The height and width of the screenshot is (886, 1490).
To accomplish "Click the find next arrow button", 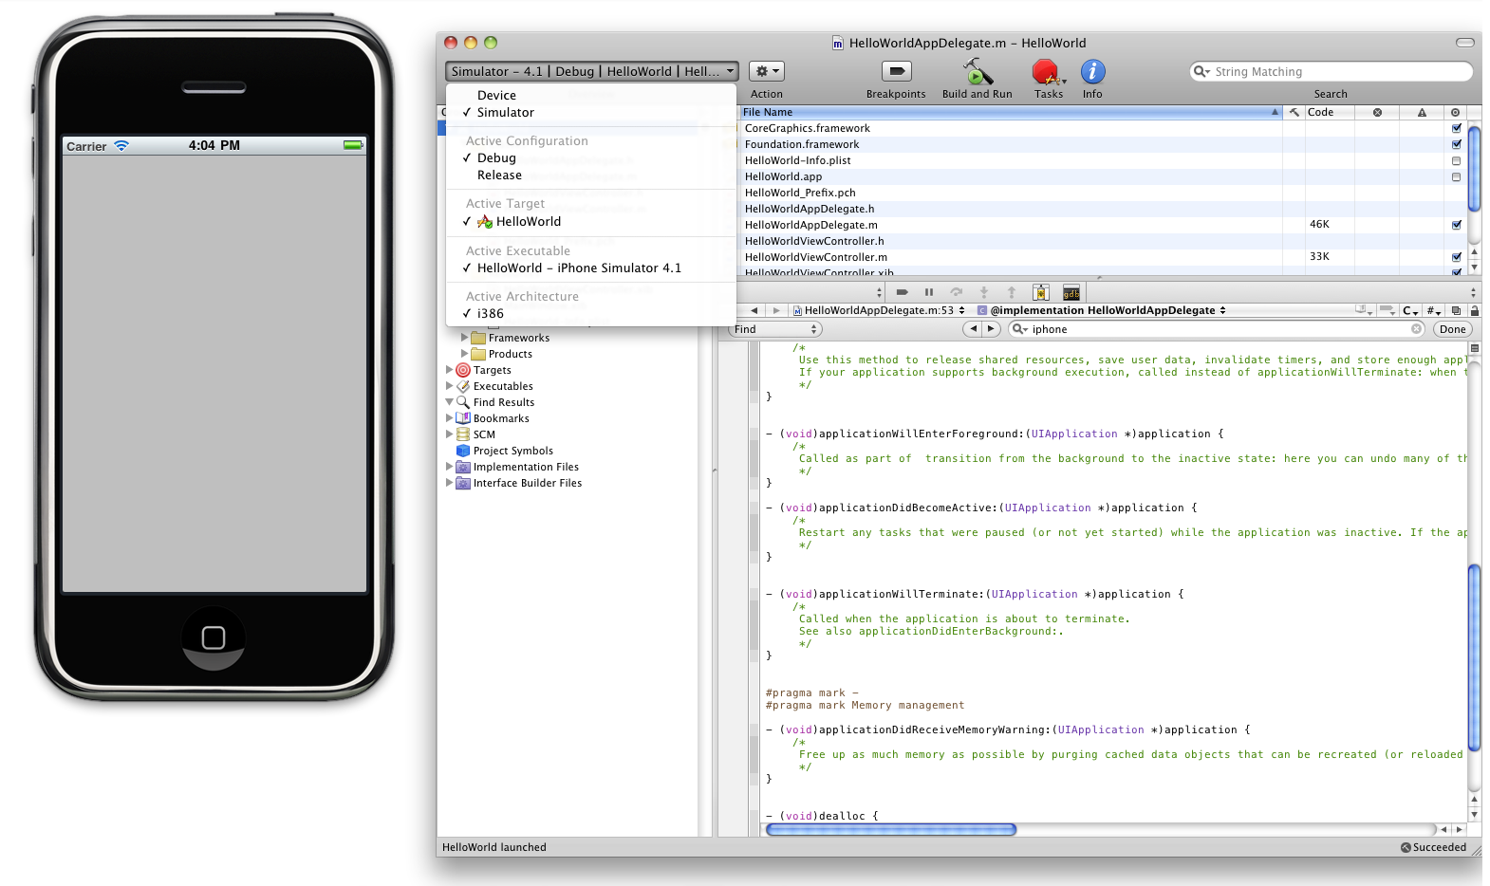I will point(992,329).
